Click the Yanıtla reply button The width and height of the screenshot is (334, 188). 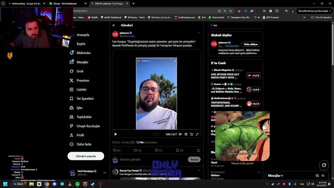pos(194,160)
